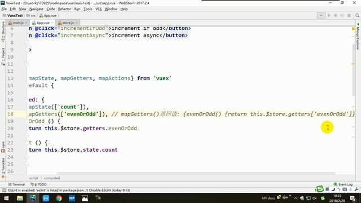Screen dimensions: 361x203
Task: Click the Sogou moon icon
Action: tap(333, 189)
